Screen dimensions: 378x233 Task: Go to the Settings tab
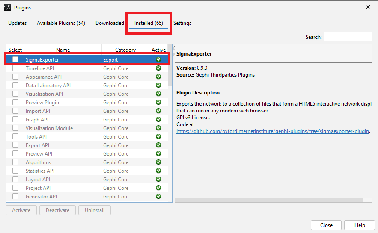182,23
